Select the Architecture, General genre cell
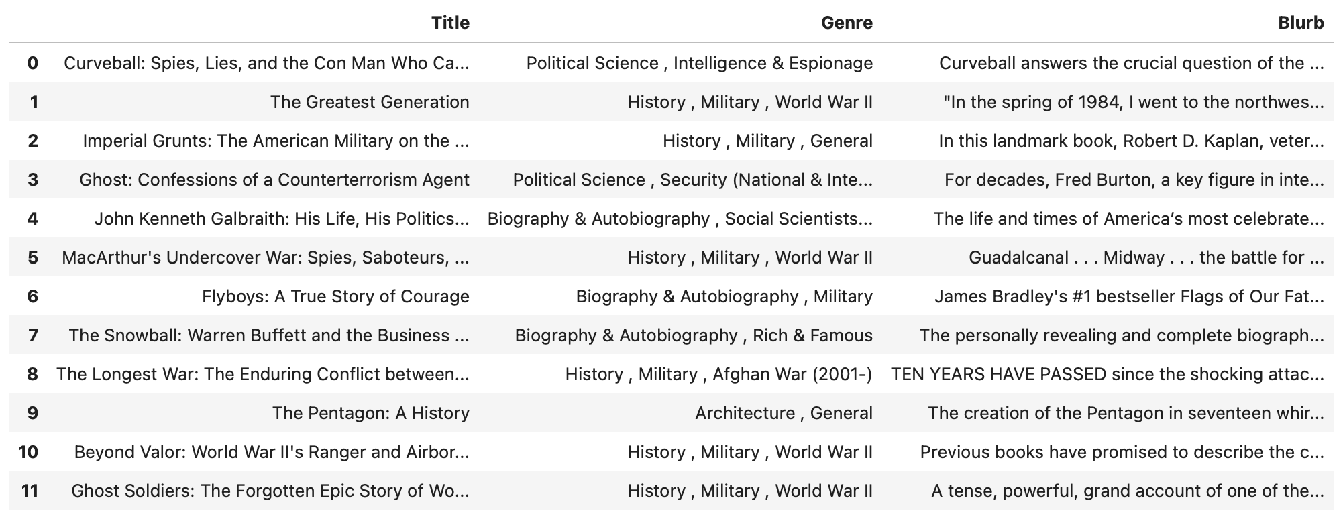 click(784, 413)
